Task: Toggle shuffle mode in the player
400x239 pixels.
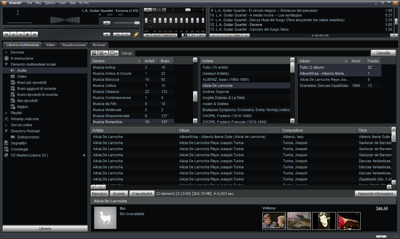Action: tap(118, 34)
